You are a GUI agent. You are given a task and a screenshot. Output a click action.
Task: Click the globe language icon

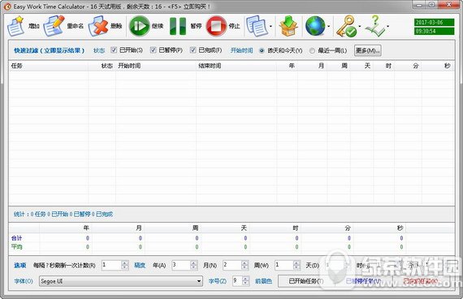[315, 26]
